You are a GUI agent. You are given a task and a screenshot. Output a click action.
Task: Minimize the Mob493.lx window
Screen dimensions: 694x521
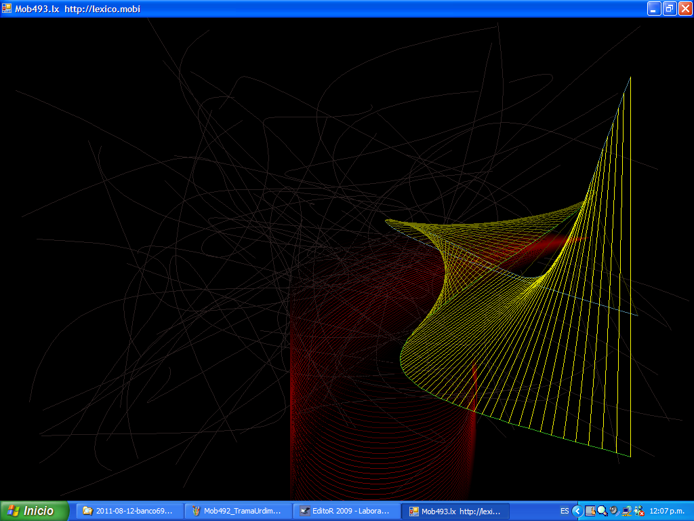coord(654,9)
